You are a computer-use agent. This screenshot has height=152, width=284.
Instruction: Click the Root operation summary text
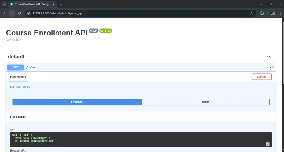click(x=33, y=67)
